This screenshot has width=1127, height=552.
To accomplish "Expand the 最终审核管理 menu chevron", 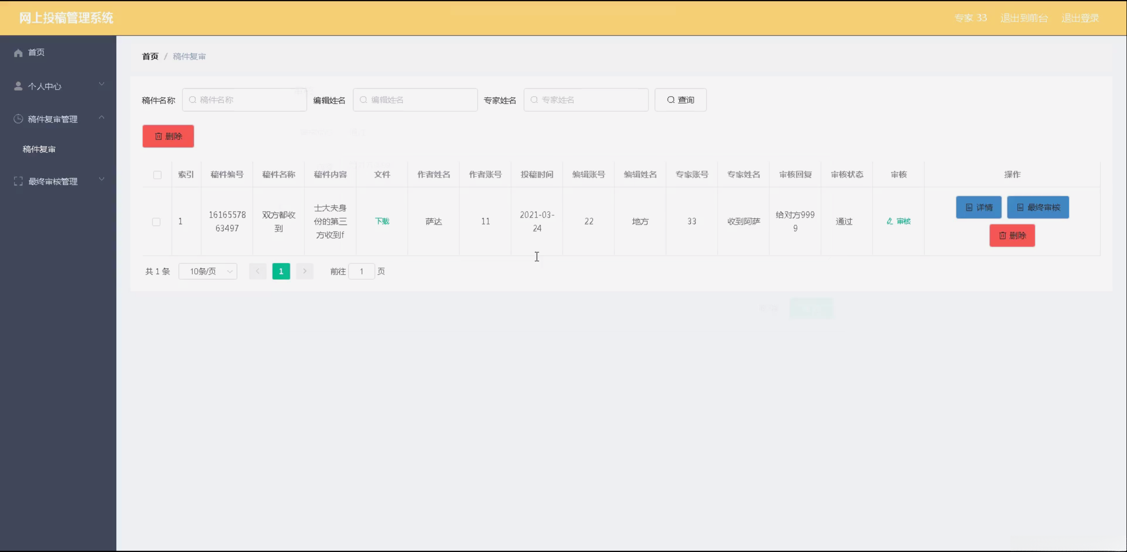I will click(x=101, y=179).
